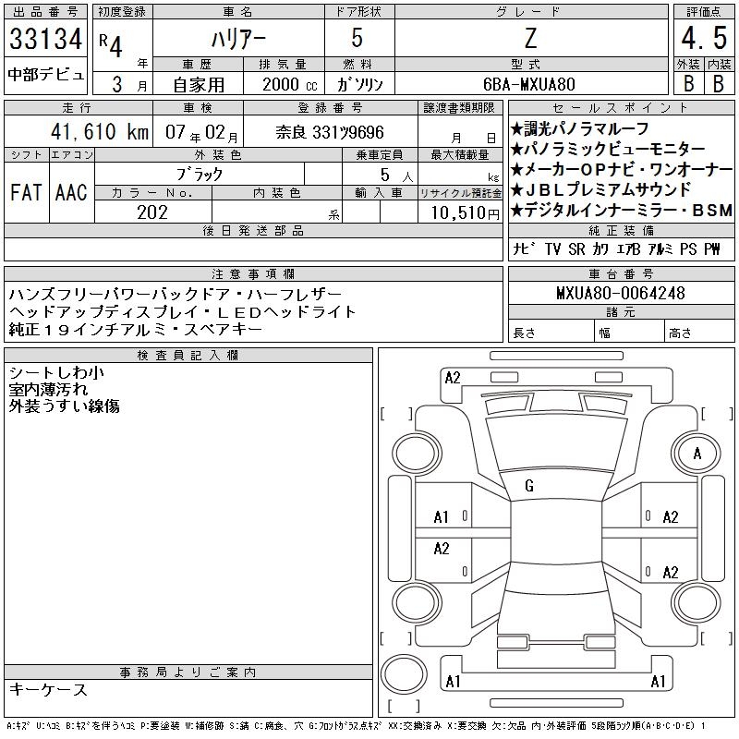Click the exterior grade B under 外装
Viewport: 739px width, 739px height.
click(x=688, y=83)
